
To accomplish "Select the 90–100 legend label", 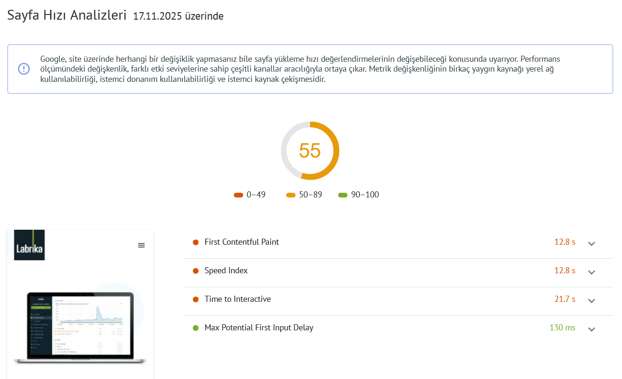I will tap(365, 195).
